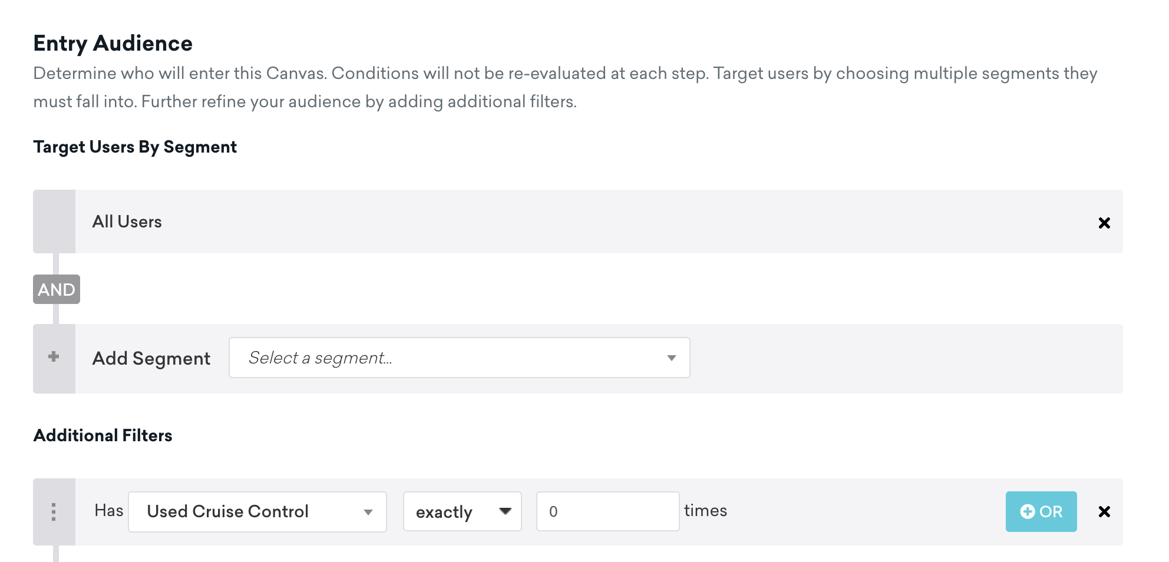Click the Used Cruise Control arrow caret
The height and width of the screenshot is (562, 1169).
coord(368,513)
